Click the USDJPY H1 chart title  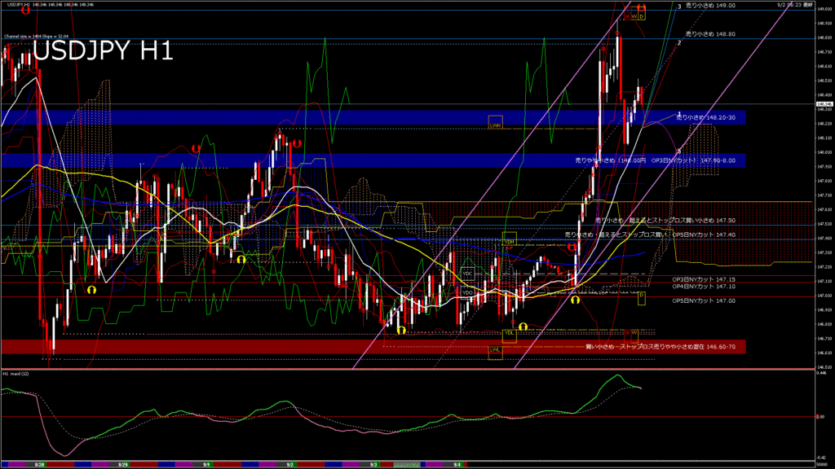102,51
